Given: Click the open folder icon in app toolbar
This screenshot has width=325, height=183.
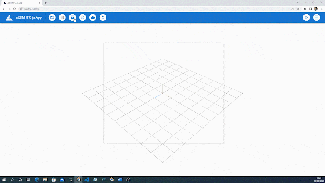Looking at the screenshot, I should click(x=52, y=17).
